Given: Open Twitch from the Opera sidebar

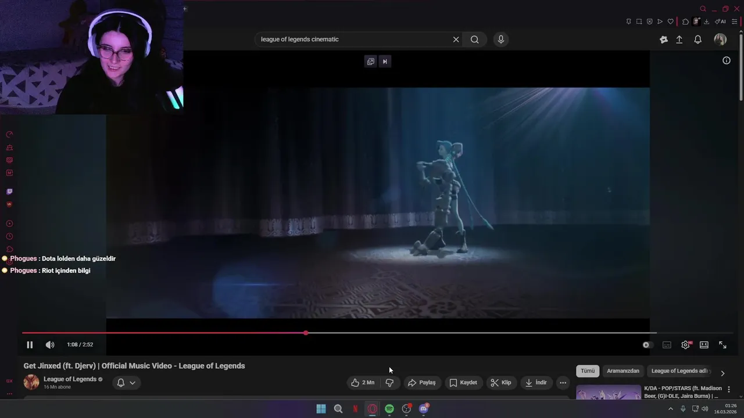Looking at the screenshot, I should point(9,192).
